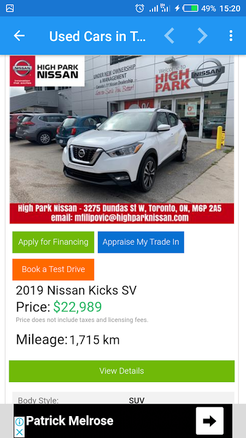246x438 pixels.
Task: Tap the ad arrow button
Action: (209, 420)
